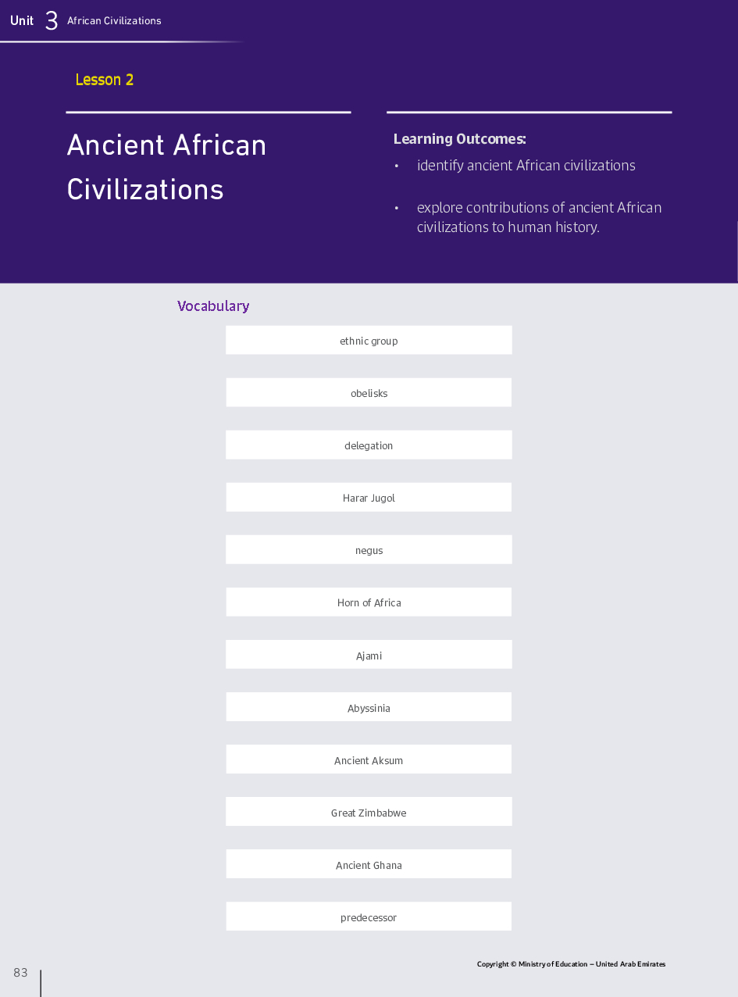Select the 'predecessor' vocabulary box
Image resolution: width=738 pixels, height=997 pixels.
pos(369,917)
